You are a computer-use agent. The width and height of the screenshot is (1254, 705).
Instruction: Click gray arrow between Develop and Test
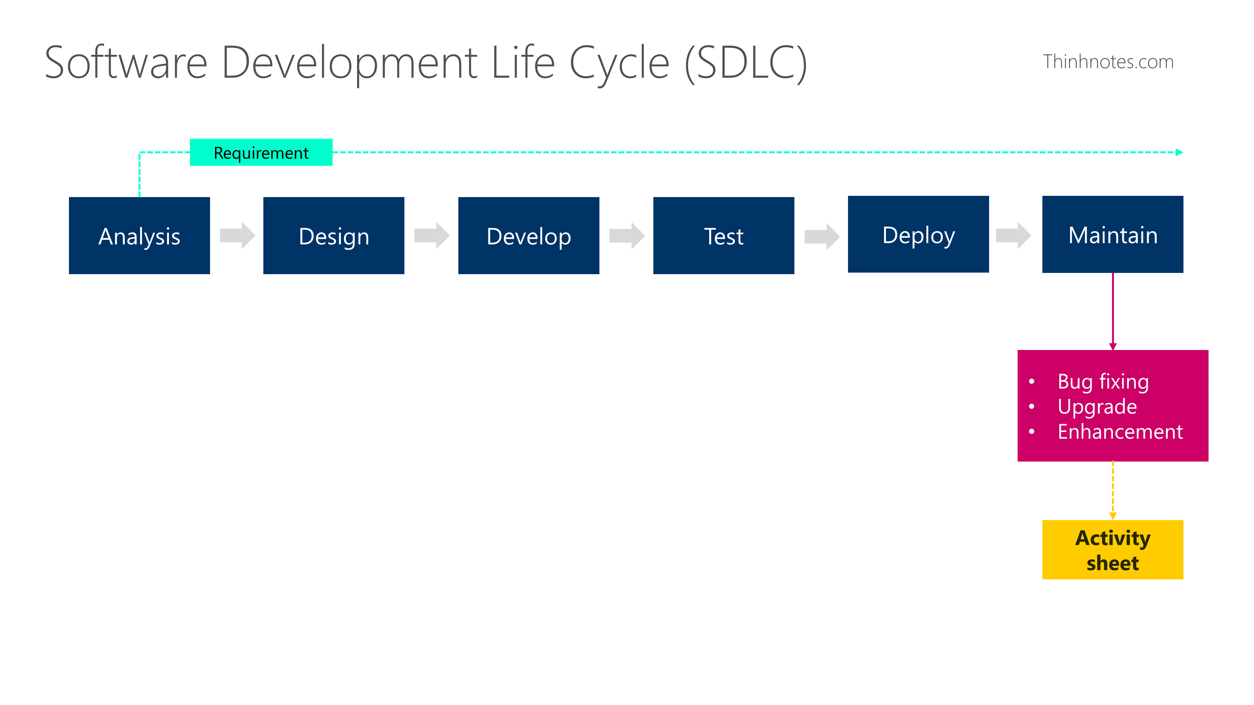coord(627,236)
